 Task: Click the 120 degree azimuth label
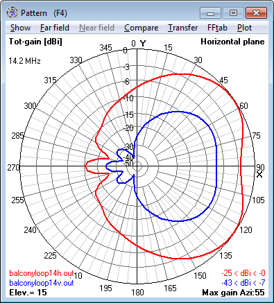pos(246,230)
